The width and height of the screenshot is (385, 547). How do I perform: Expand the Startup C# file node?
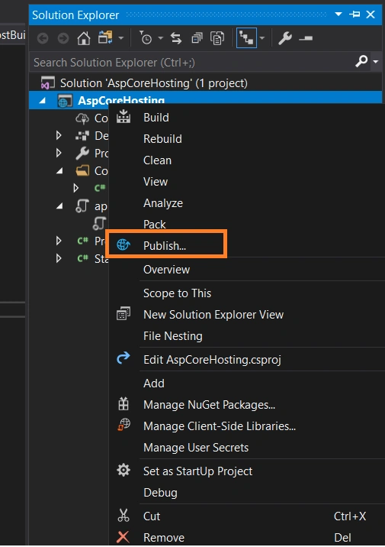click(x=59, y=258)
